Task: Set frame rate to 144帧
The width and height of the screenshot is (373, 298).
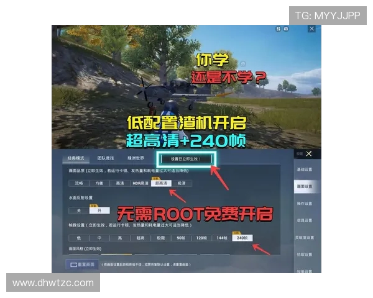Action: point(222,238)
